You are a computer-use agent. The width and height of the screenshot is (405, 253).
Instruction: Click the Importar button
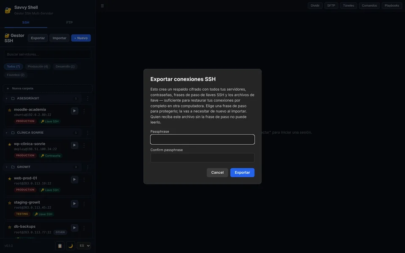(59, 38)
